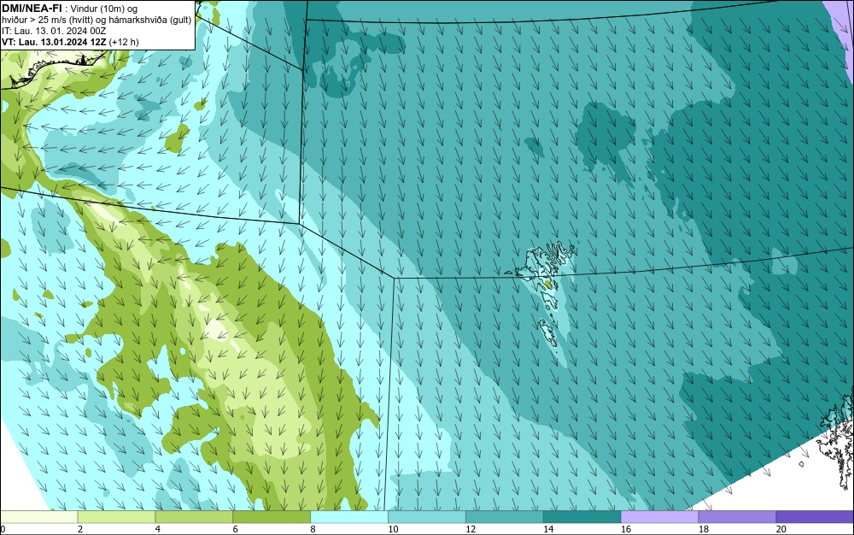This screenshot has height=535, width=854.
Task: Click the 8–10 m/s pale cyan legend swatch
Action: (349, 516)
